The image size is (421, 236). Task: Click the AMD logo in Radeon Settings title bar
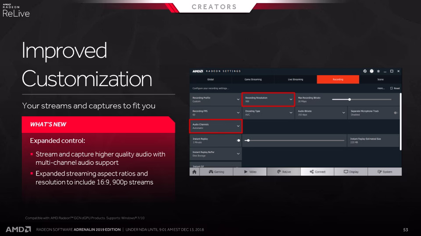(x=198, y=71)
